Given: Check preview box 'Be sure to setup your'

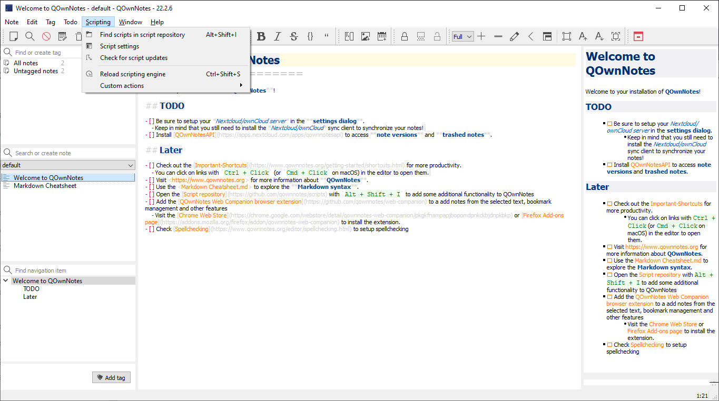Looking at the screenshot, I should tap(609, 124).
